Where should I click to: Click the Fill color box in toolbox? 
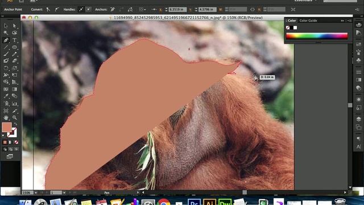[x=6, y=127]
